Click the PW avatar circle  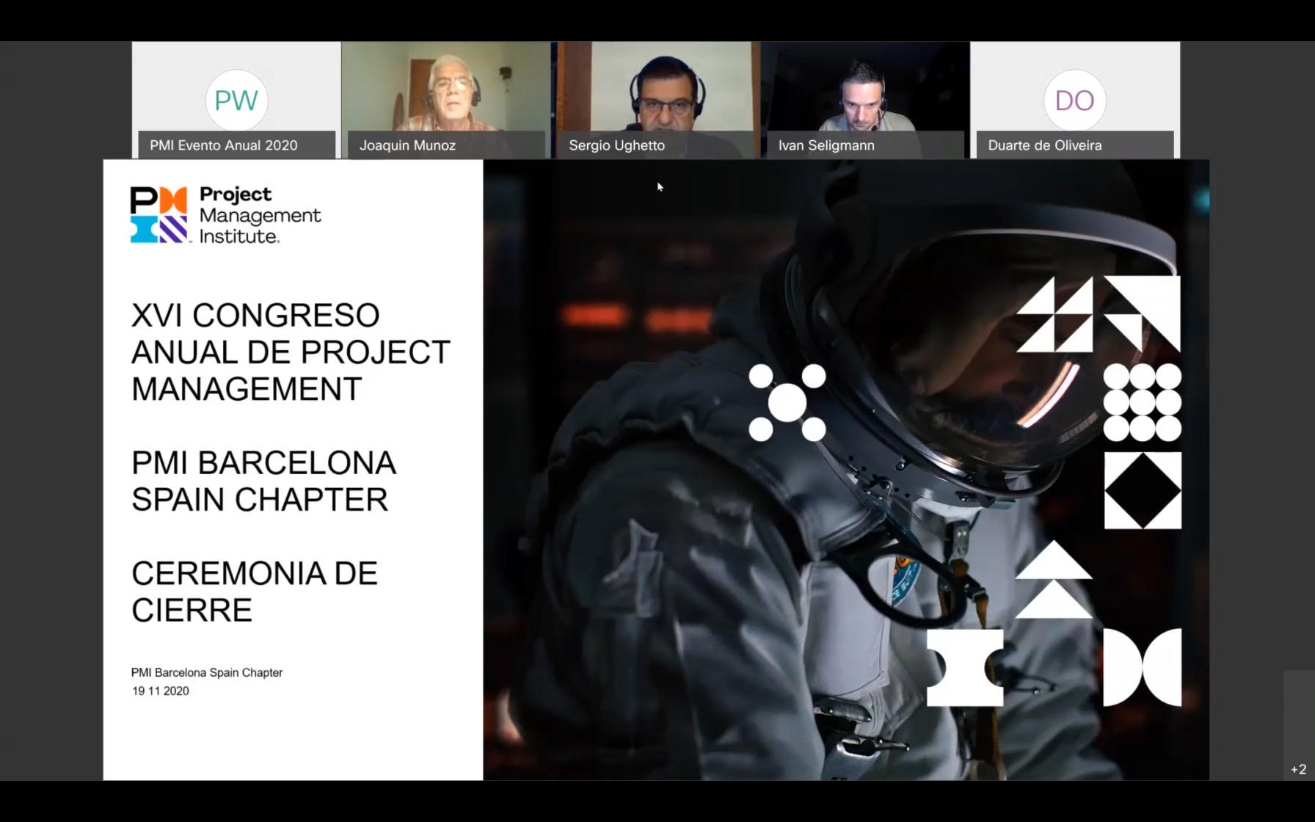[236, 101]
